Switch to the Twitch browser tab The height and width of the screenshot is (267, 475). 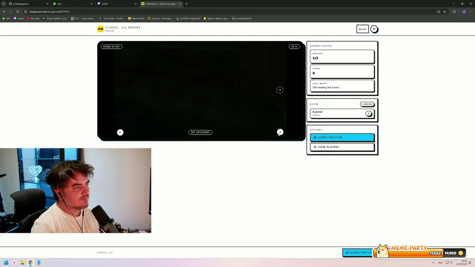[x=117, y=4]
